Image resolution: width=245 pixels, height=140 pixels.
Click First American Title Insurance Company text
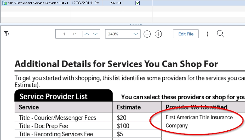(199, 121)
